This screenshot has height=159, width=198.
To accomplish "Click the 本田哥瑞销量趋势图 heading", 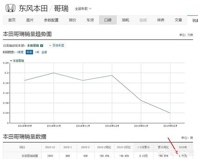I will tap(27, 34).
